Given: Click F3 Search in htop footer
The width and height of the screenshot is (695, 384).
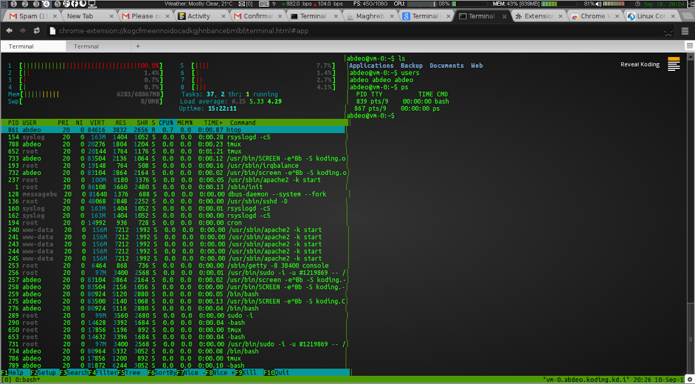Looking at the screenshot, I should pyautogui.click(x=74, y=372).
